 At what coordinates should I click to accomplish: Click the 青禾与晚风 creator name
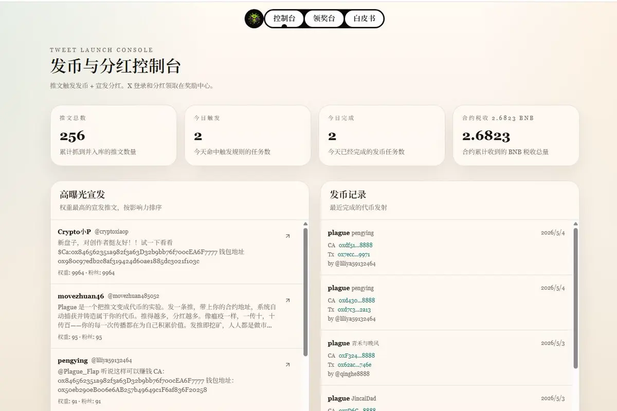point(366,343)
